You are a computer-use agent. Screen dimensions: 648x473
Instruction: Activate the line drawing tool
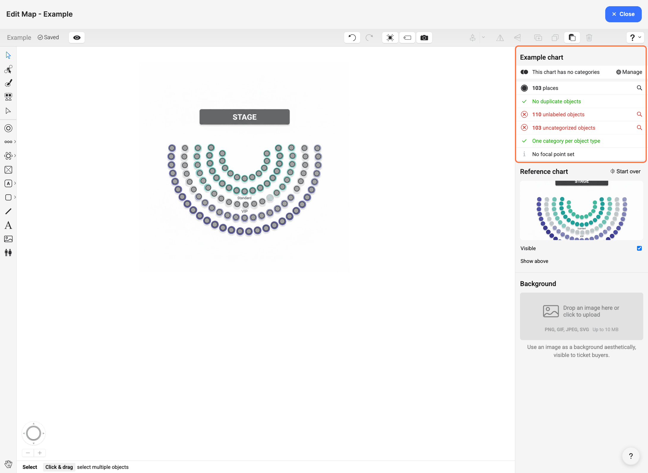(8, 211)
